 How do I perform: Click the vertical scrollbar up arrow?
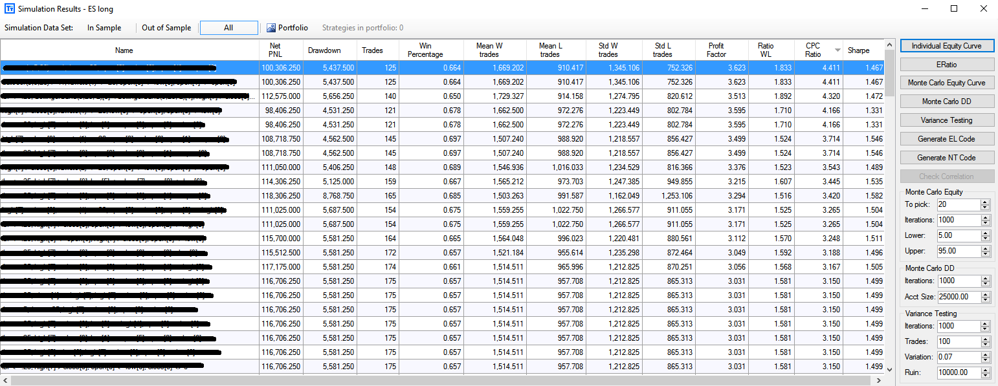889,45
